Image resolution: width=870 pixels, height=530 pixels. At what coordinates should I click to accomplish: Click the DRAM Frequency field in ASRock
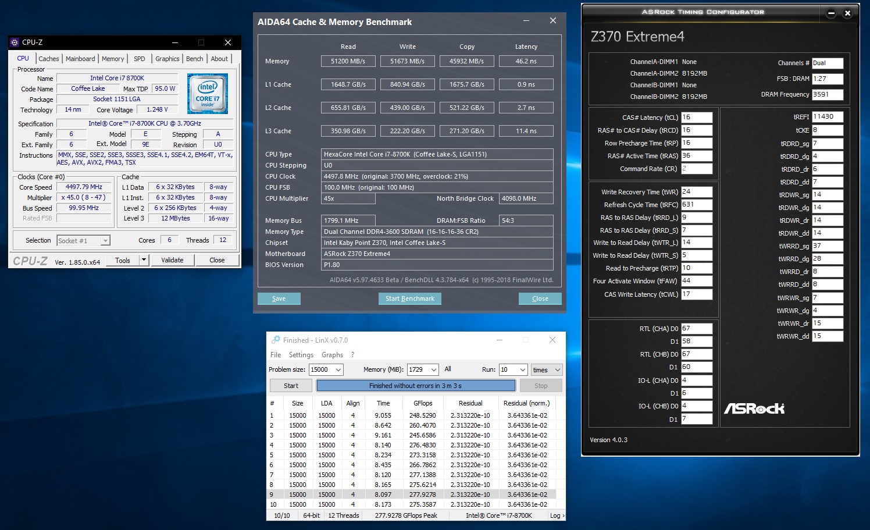tap(828, 94)
